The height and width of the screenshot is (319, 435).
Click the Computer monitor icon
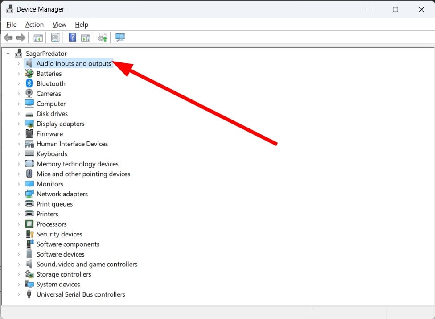click(29, 103)
